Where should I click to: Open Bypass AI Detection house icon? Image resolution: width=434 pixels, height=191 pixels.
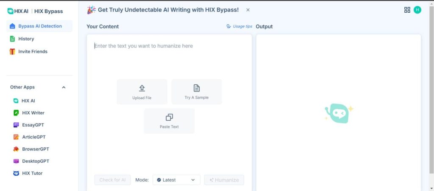click(x=12, y=26)
